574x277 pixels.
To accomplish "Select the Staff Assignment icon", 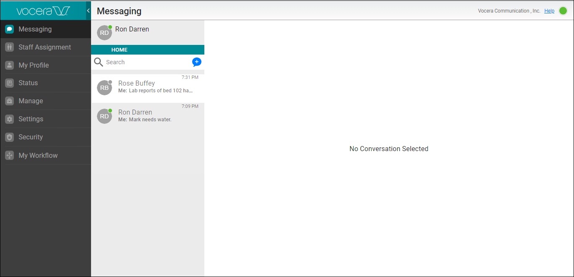I will 9,47.
